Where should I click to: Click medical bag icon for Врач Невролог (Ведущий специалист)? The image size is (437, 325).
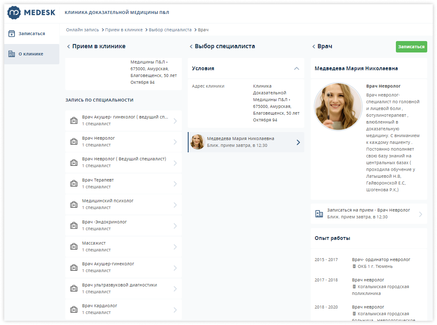(74, 162)
